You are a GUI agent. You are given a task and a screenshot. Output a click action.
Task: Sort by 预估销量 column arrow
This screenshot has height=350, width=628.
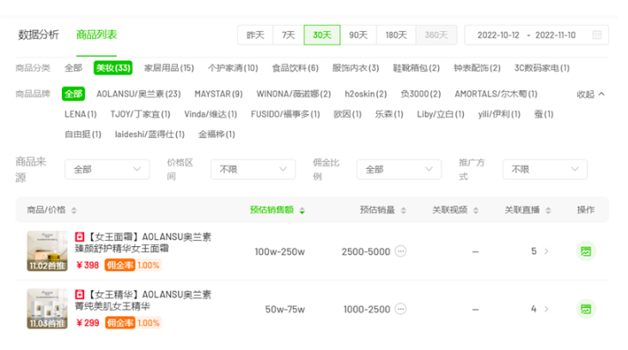pyautogui.click(x=402, y=210)
